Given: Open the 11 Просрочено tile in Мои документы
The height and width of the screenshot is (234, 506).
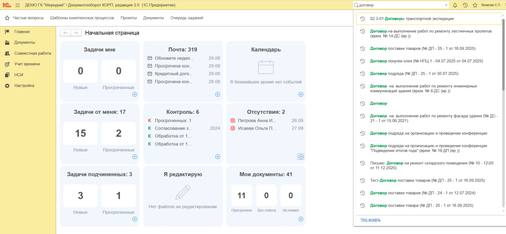Looking at the screenshot, I should pyautogui.click(x=241, y=196).
